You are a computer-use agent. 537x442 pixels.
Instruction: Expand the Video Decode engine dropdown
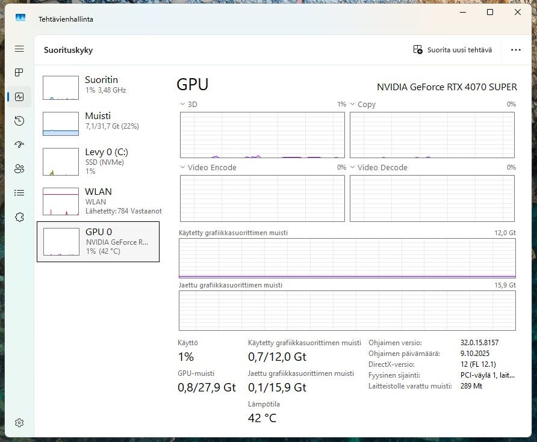[x=379, y=167]
